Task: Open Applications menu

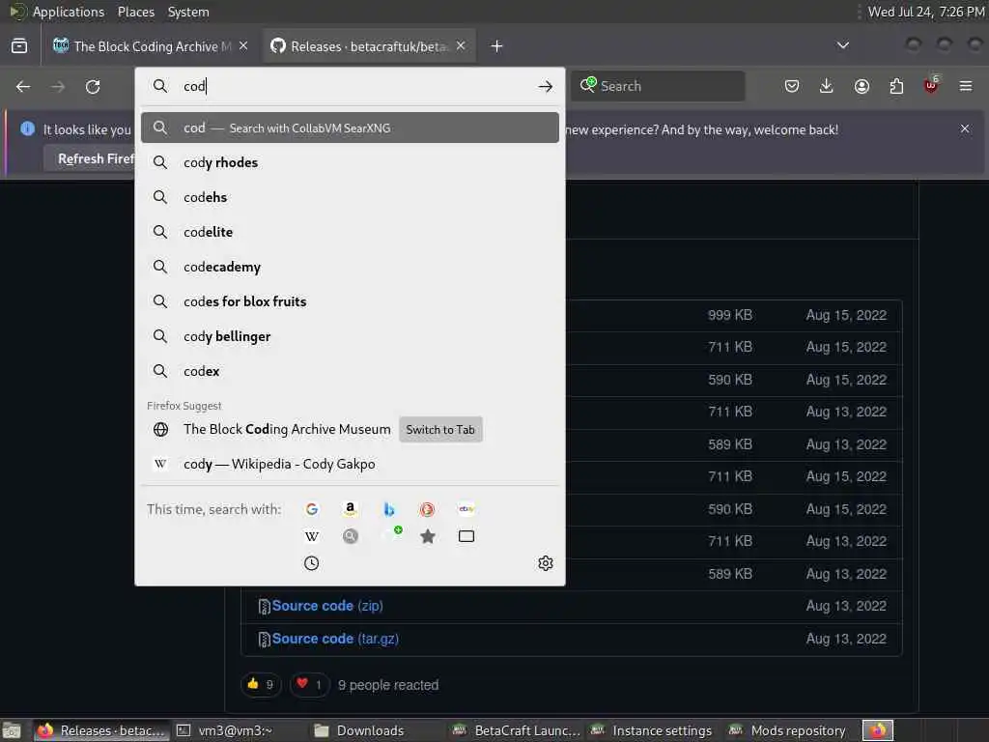Action: pyautogui.click(x=69, y=12)
